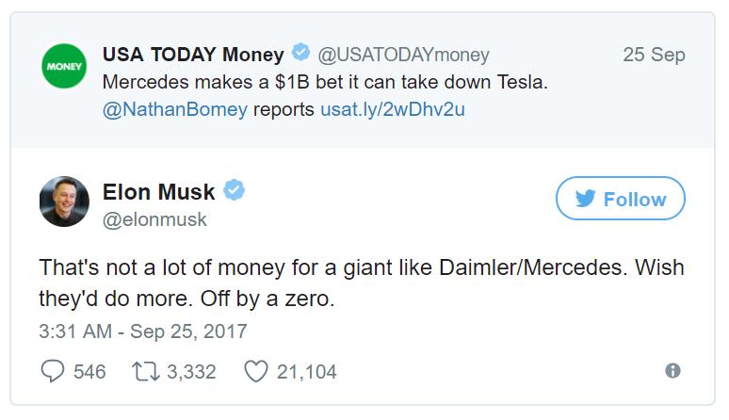Click the @USATODAYmoney handle
Viewport: 729px width, 420px height.
pyautogui.click(x=403, y=55)
